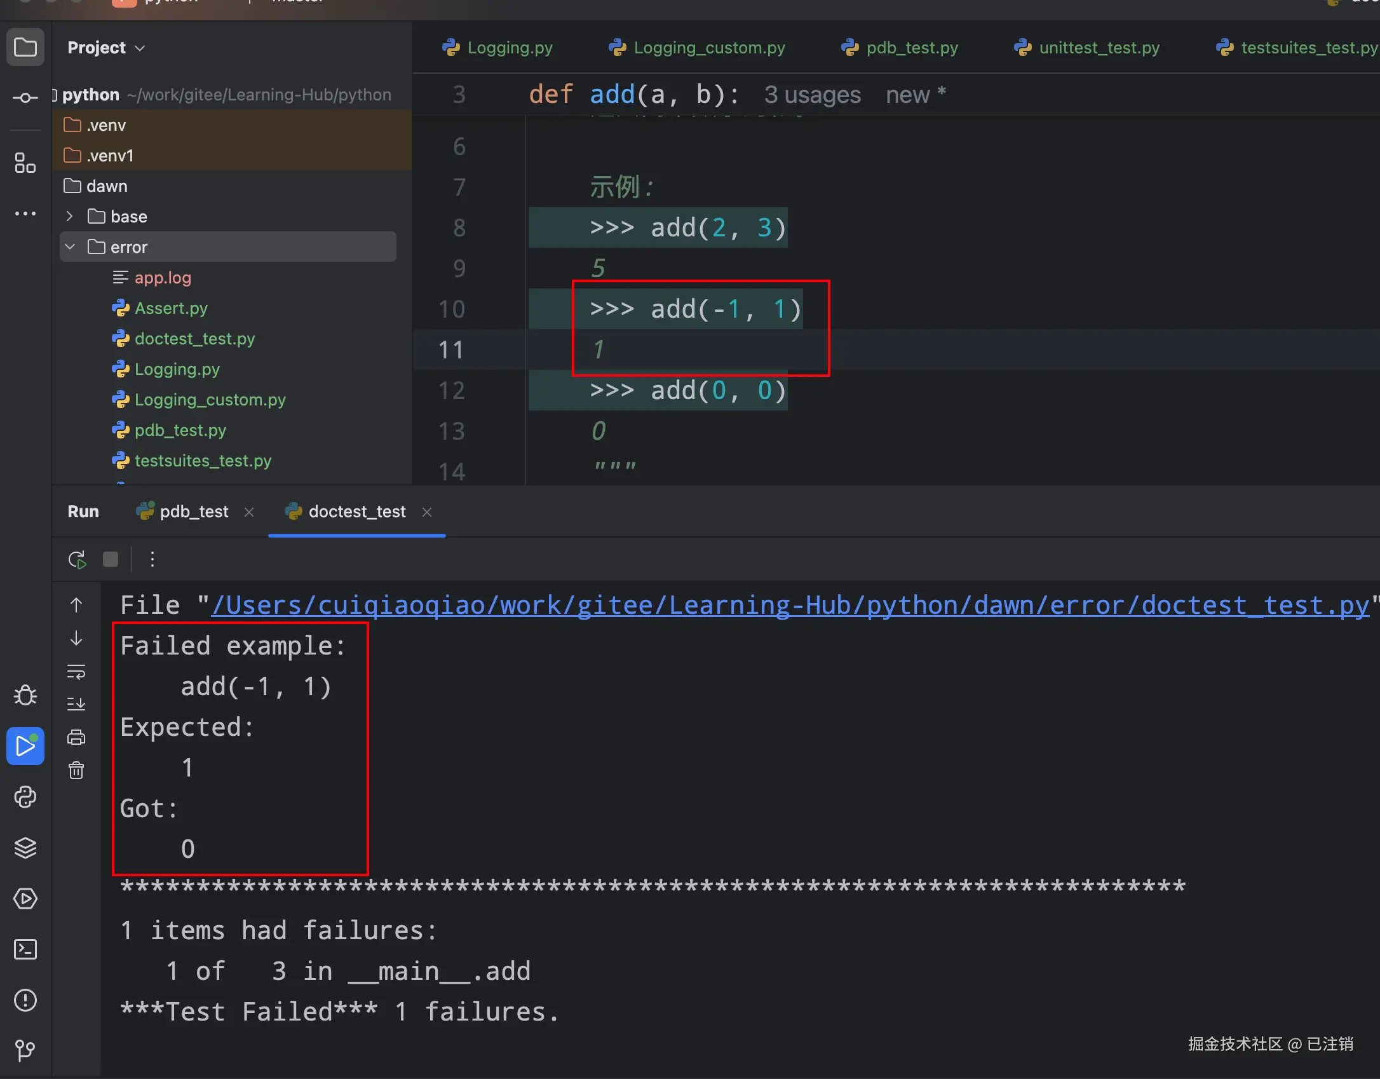Expand the base folder
Viewport: 1380px width, 1079px height.
69,217
